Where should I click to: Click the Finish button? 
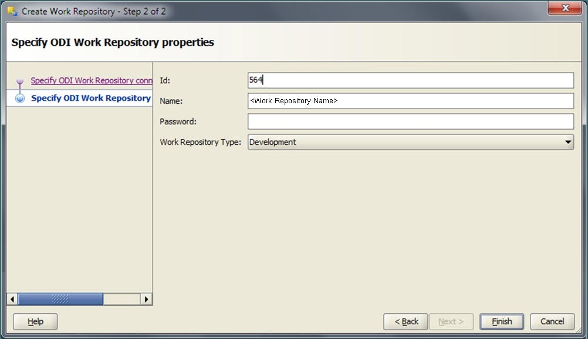tap(502, 321)
